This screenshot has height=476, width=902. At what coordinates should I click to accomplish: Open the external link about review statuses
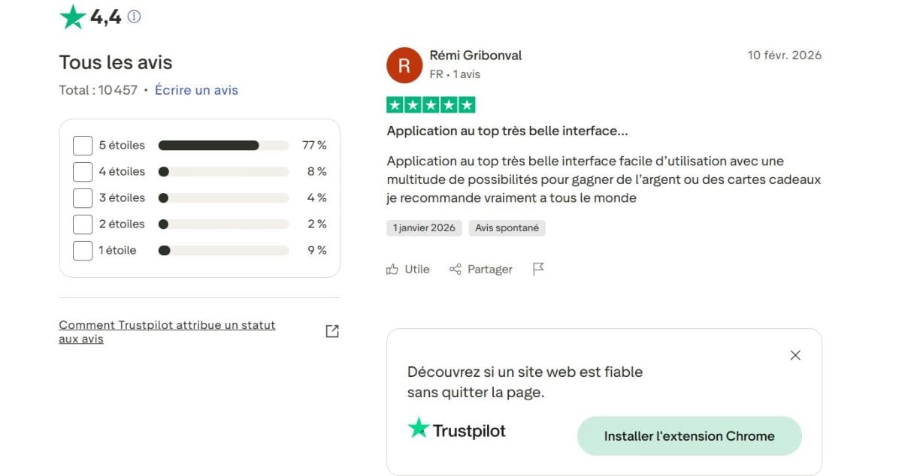click(x=331, y=330)
